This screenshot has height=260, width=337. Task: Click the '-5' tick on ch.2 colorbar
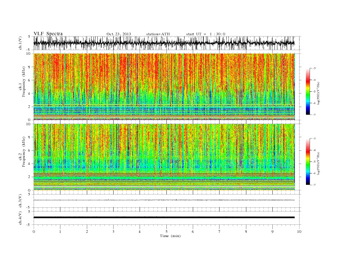coord(314,162)
